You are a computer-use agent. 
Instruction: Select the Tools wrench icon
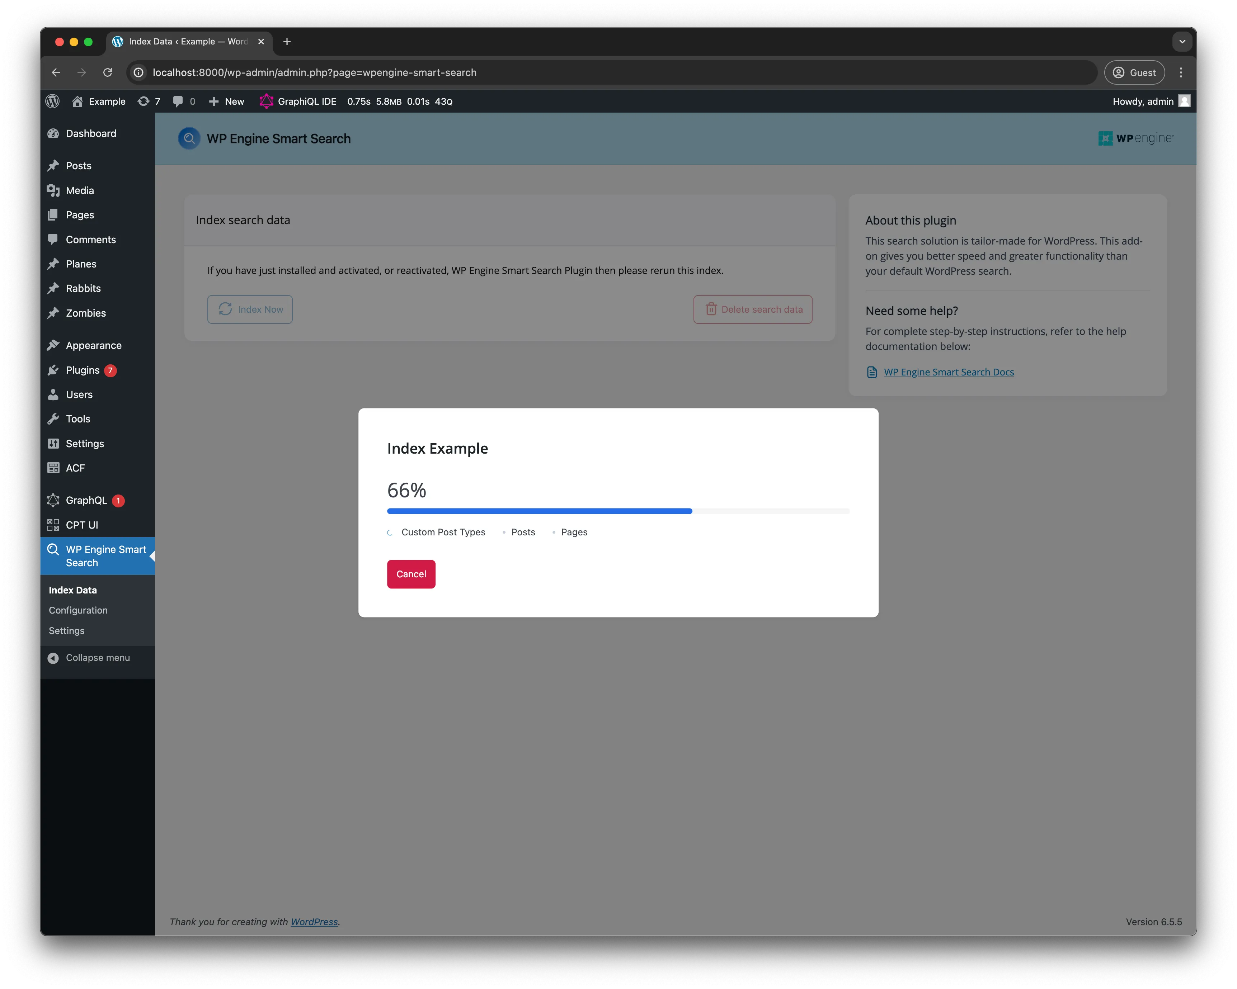(53, 418)
